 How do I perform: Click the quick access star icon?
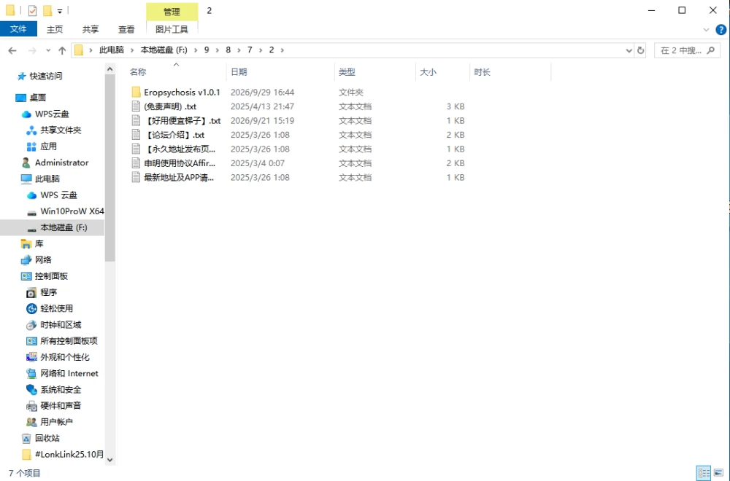click(21, 76)
